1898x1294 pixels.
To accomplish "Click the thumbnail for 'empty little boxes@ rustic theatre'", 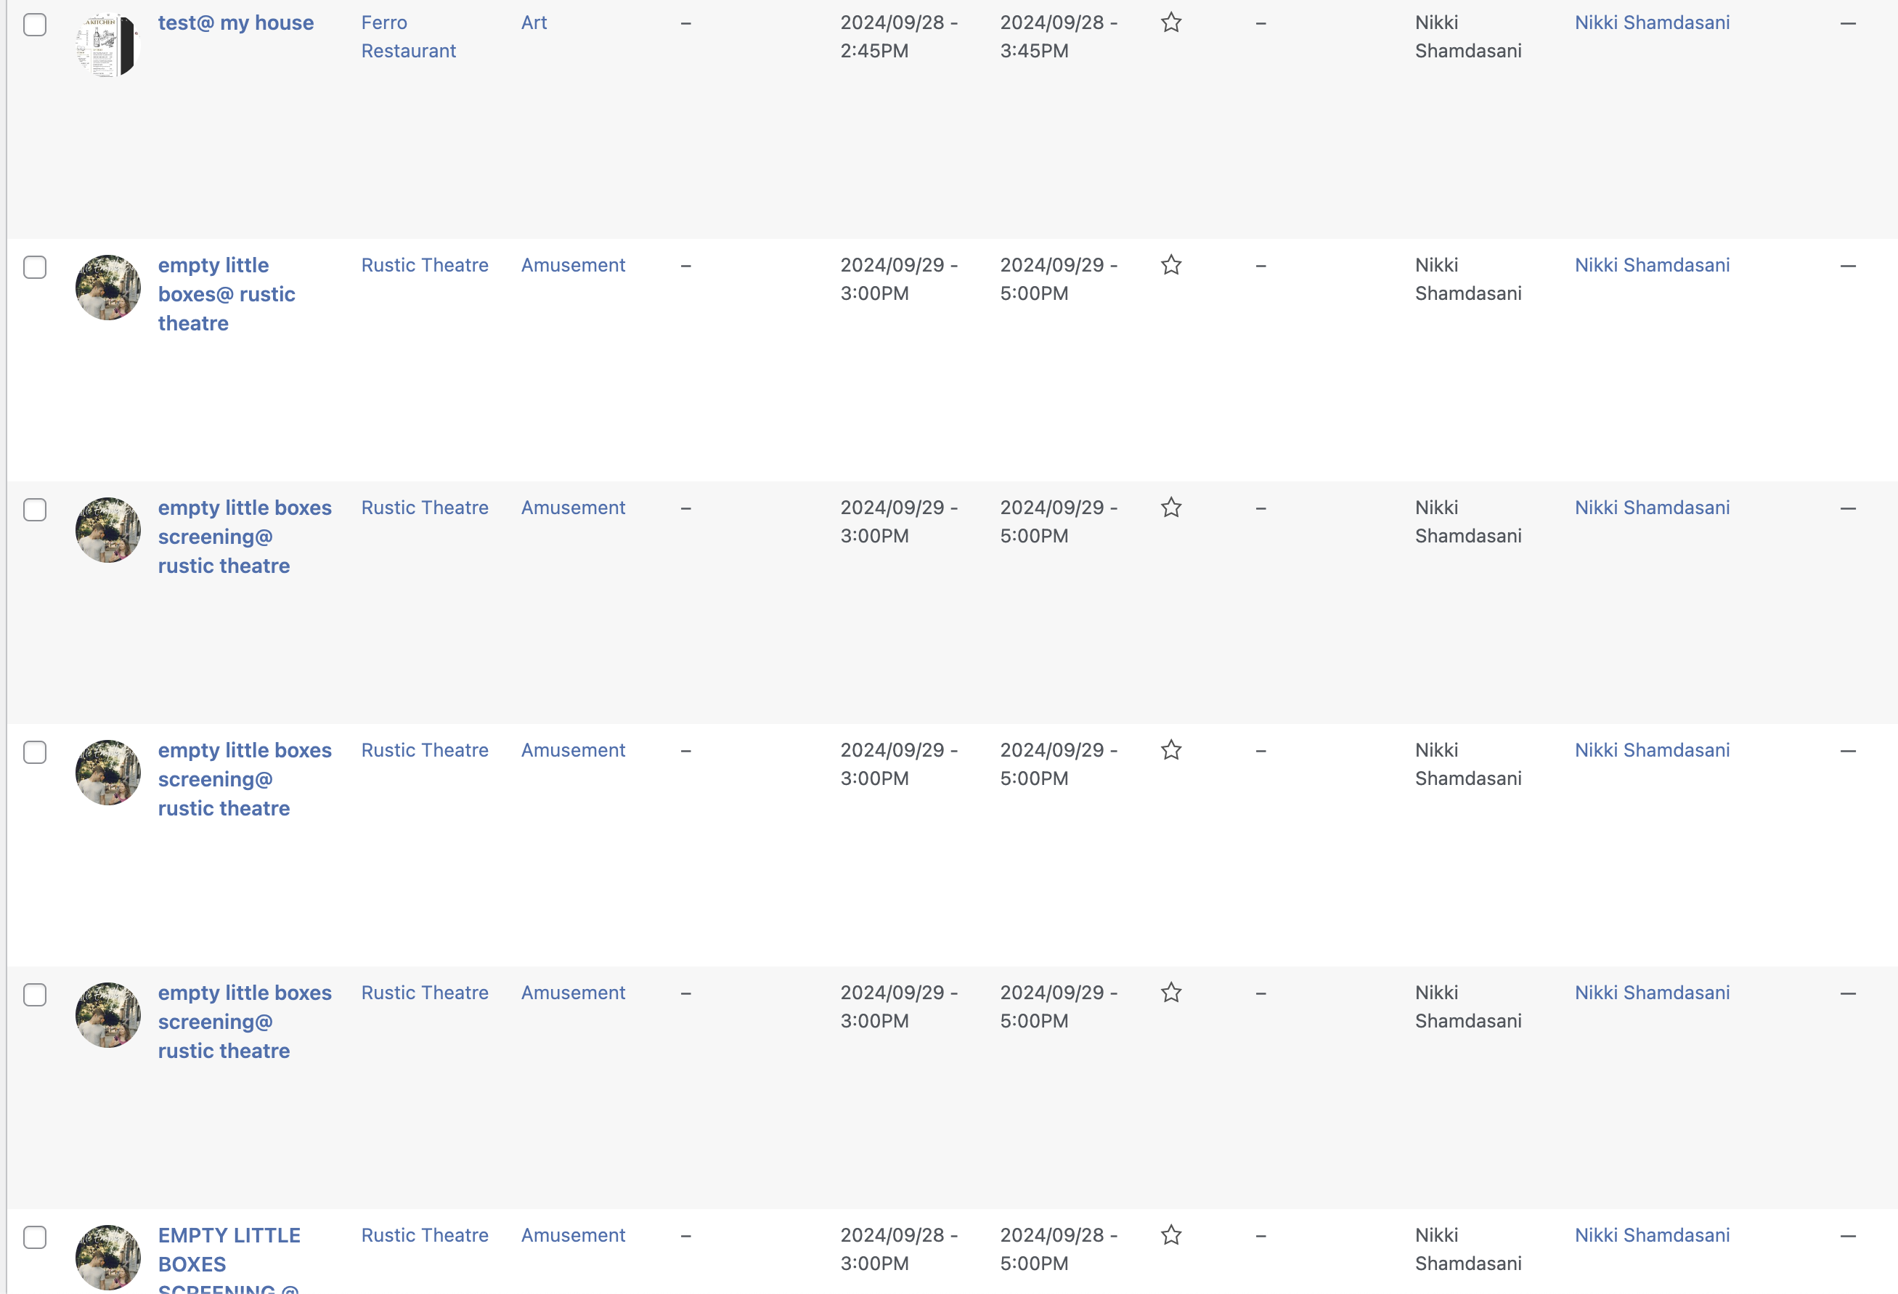I will tap(107, 288).
